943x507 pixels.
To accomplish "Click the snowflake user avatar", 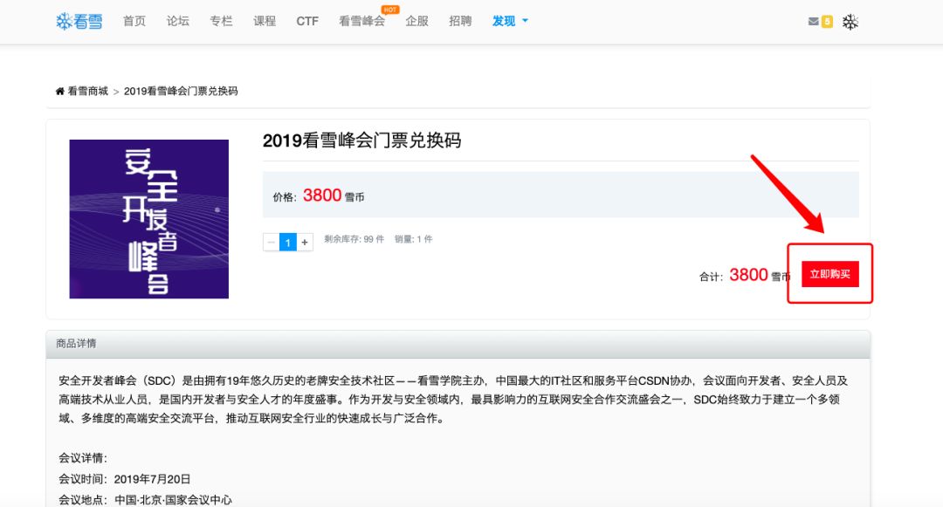I will (850, 22).
